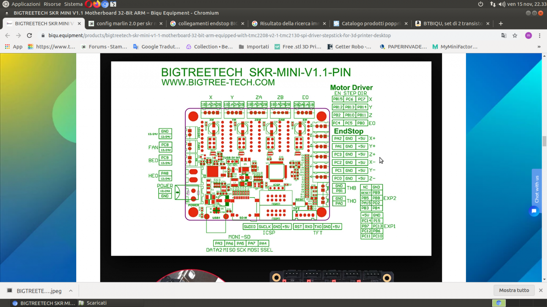Reload the current page
547x307 pixels.
pyautogui.click(x=30, y=36)
